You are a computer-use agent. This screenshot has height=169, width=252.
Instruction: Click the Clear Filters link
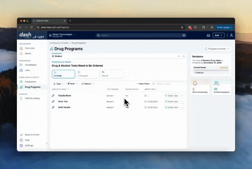[x=143, y=84]
